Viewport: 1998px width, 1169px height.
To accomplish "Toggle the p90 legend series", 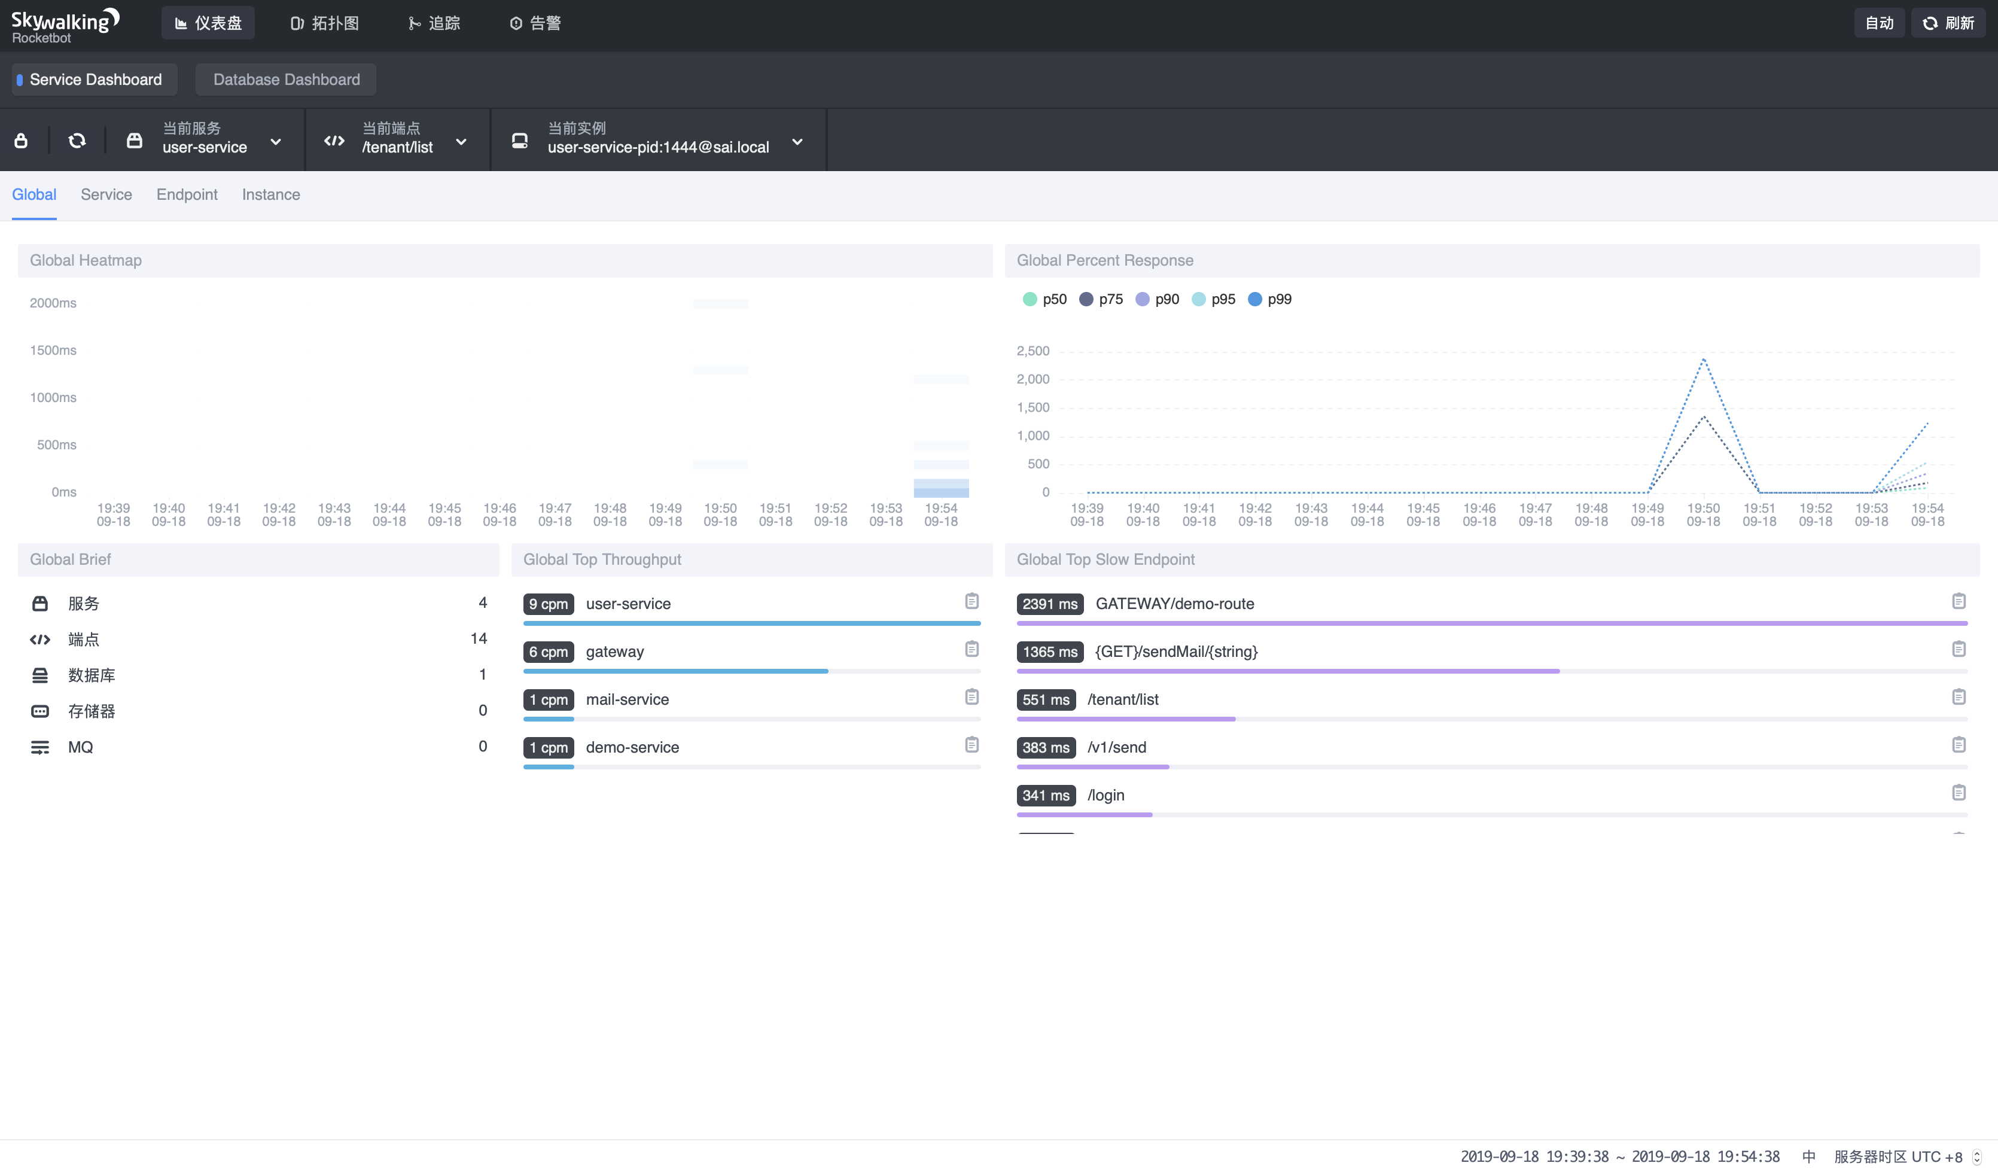I will 1157,299.
